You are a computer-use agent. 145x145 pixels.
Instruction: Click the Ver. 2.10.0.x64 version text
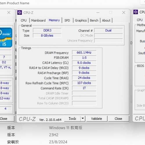coord(50,120)
